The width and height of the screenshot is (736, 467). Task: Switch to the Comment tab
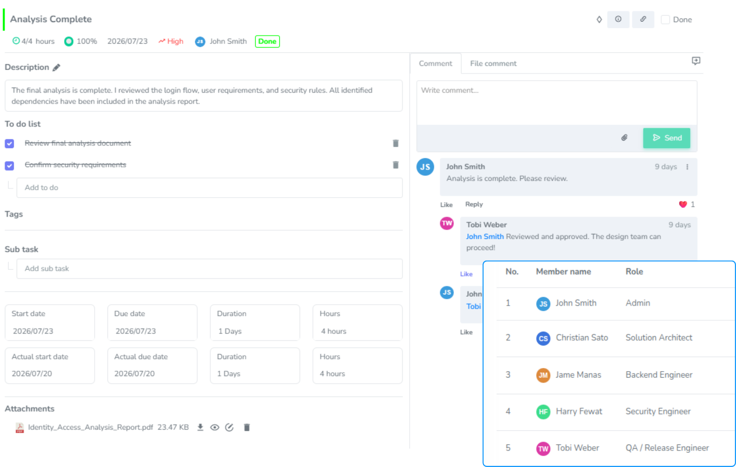(436, 64)
